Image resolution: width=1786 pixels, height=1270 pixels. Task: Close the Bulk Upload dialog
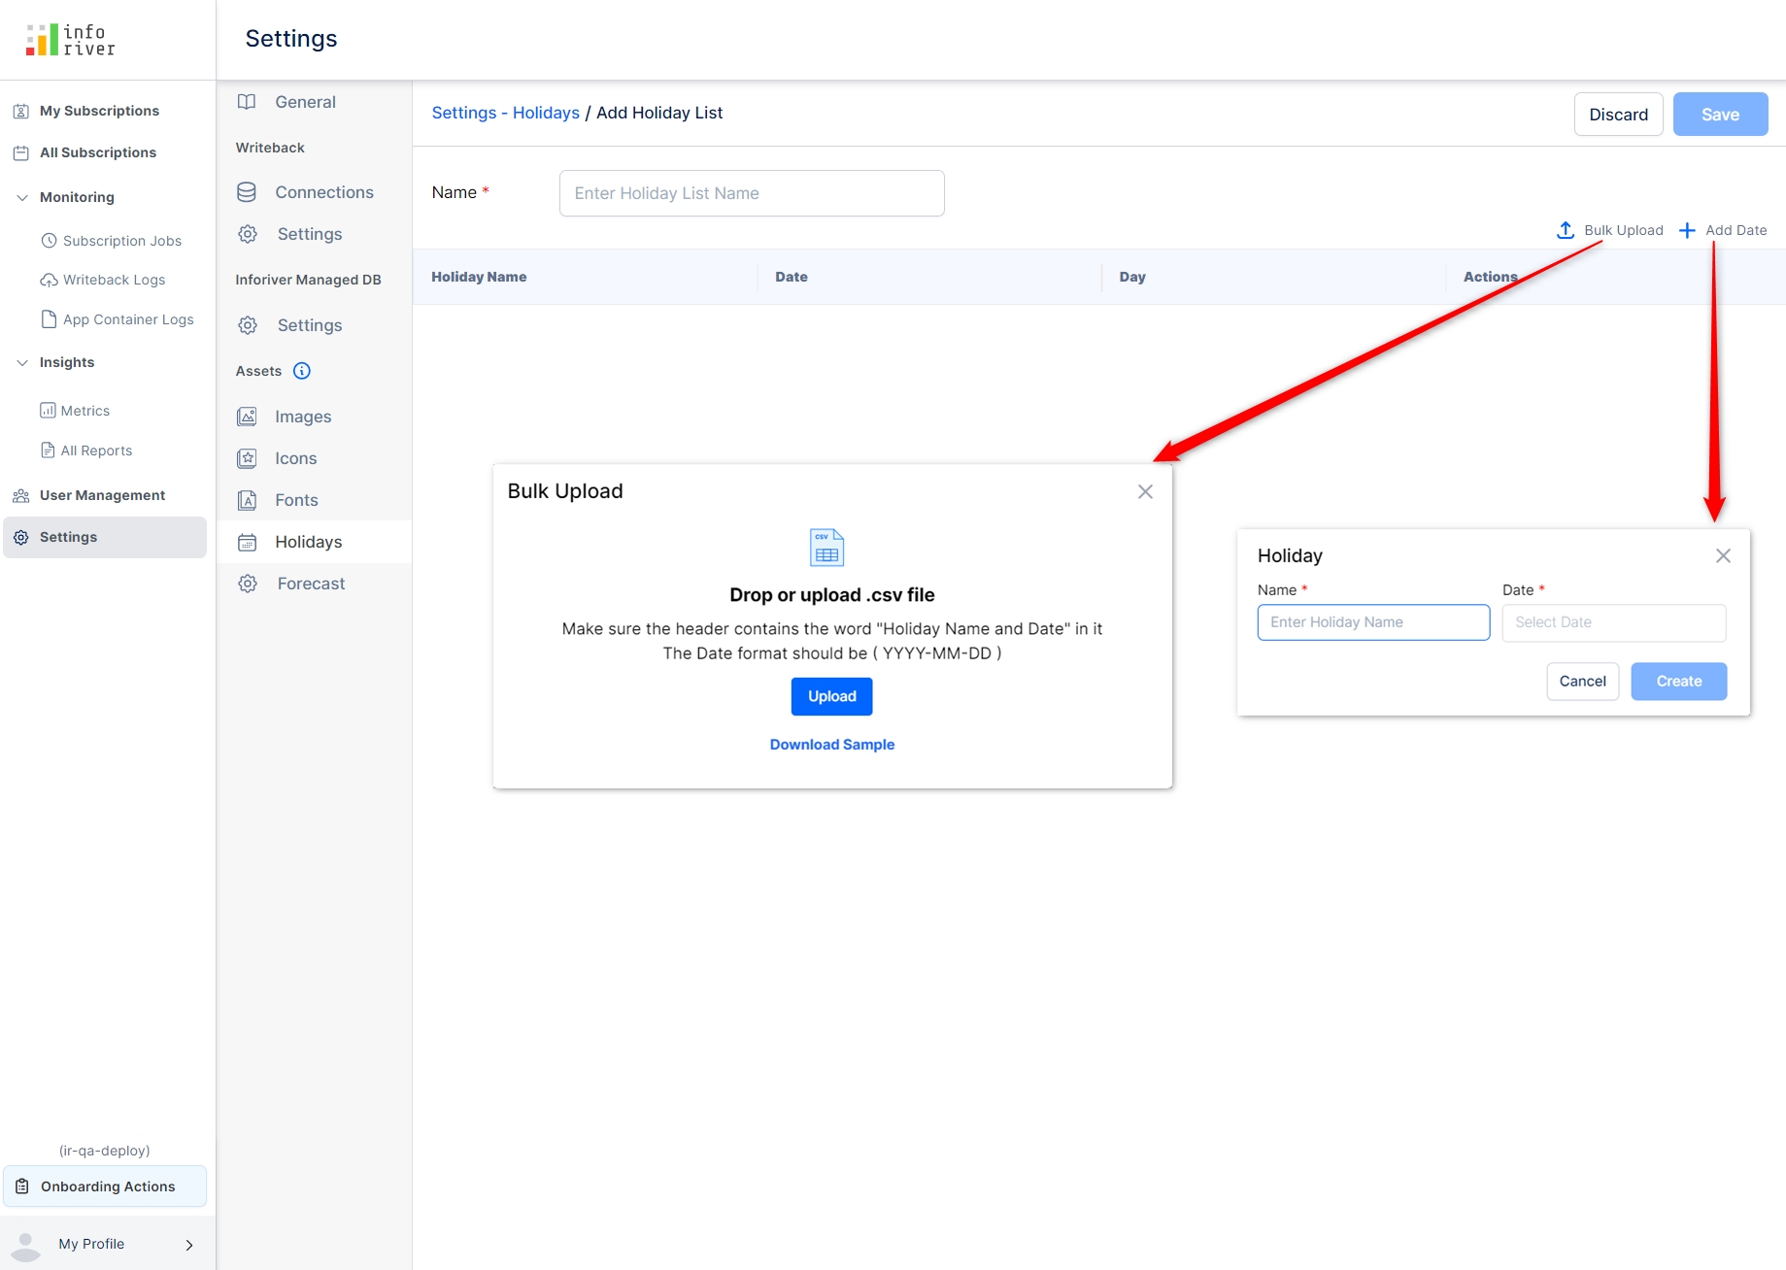tap(1145, 492)
